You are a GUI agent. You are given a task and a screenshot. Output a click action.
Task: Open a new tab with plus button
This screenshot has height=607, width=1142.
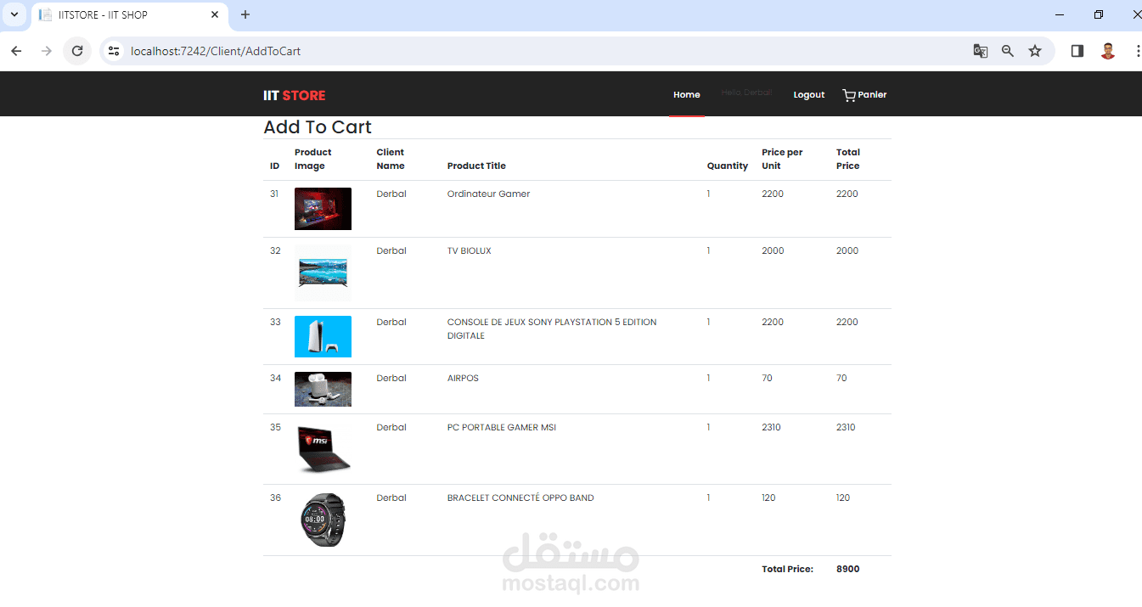pos(245,14)
